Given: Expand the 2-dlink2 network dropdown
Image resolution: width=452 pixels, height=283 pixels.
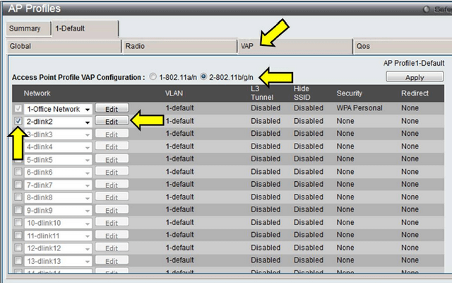Looking at the screenshot, I should pyautogui.click(x=87, y=122).
